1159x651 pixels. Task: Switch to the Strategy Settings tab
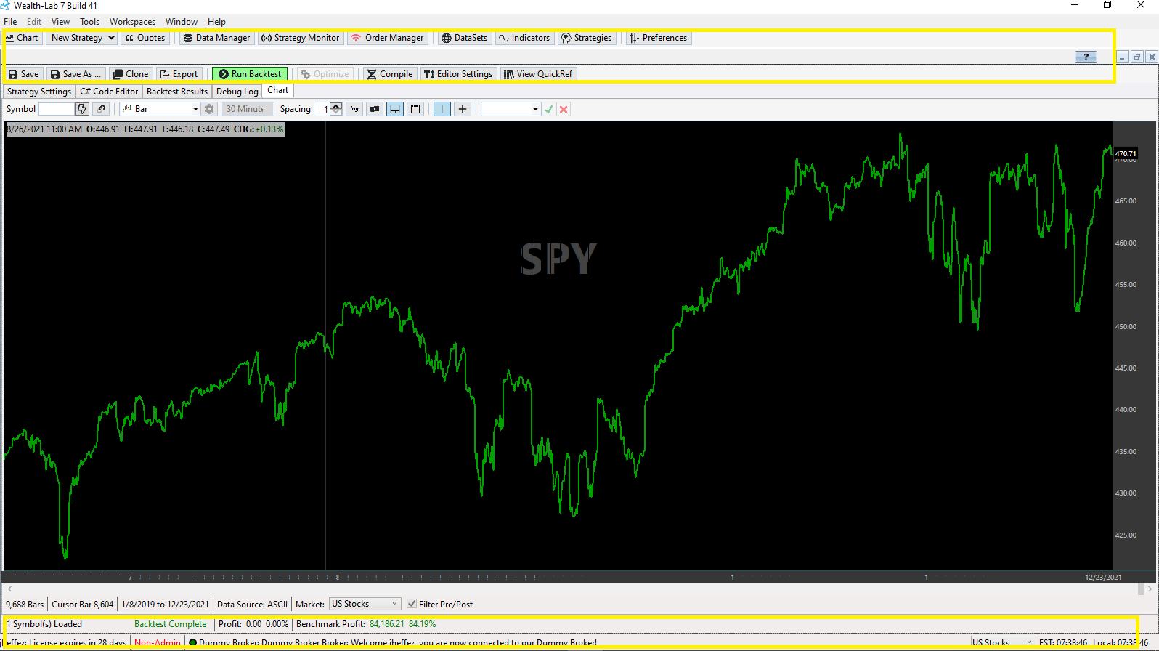(39, 92)
